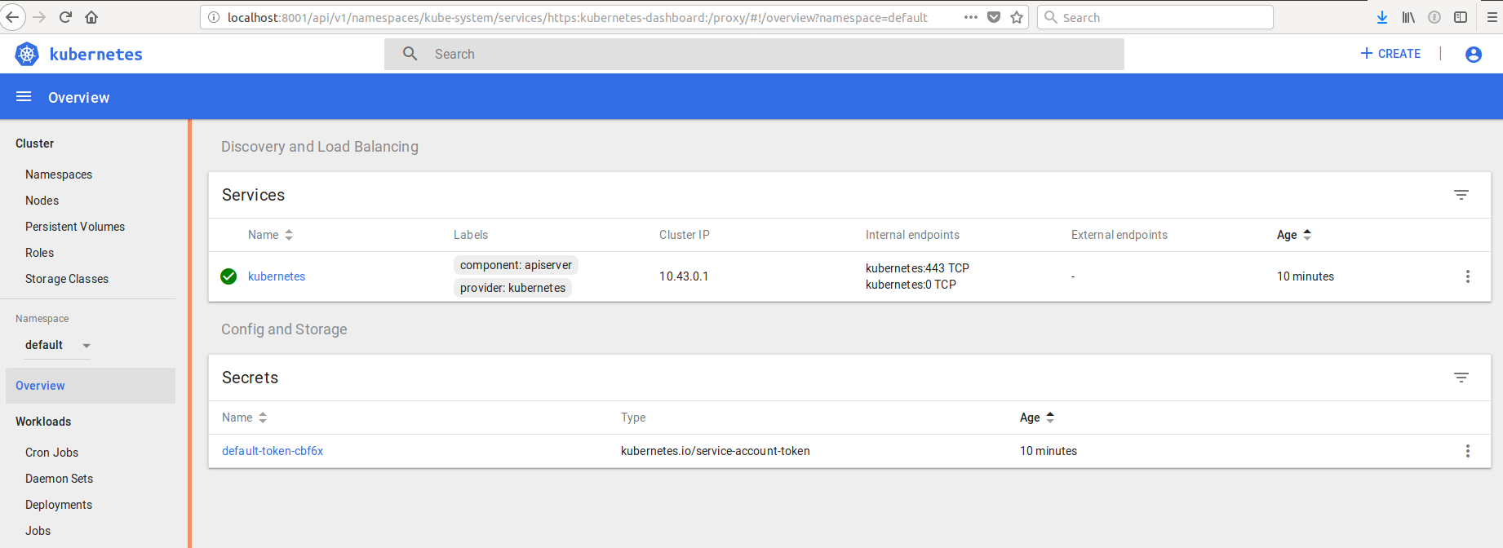Open the Services filter icon

[1461, 195]
